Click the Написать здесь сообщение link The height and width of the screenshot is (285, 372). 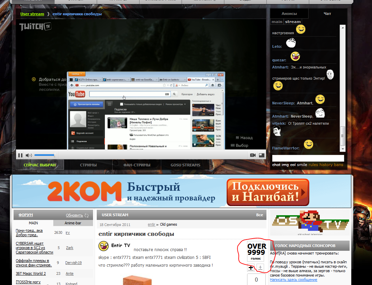294,280
